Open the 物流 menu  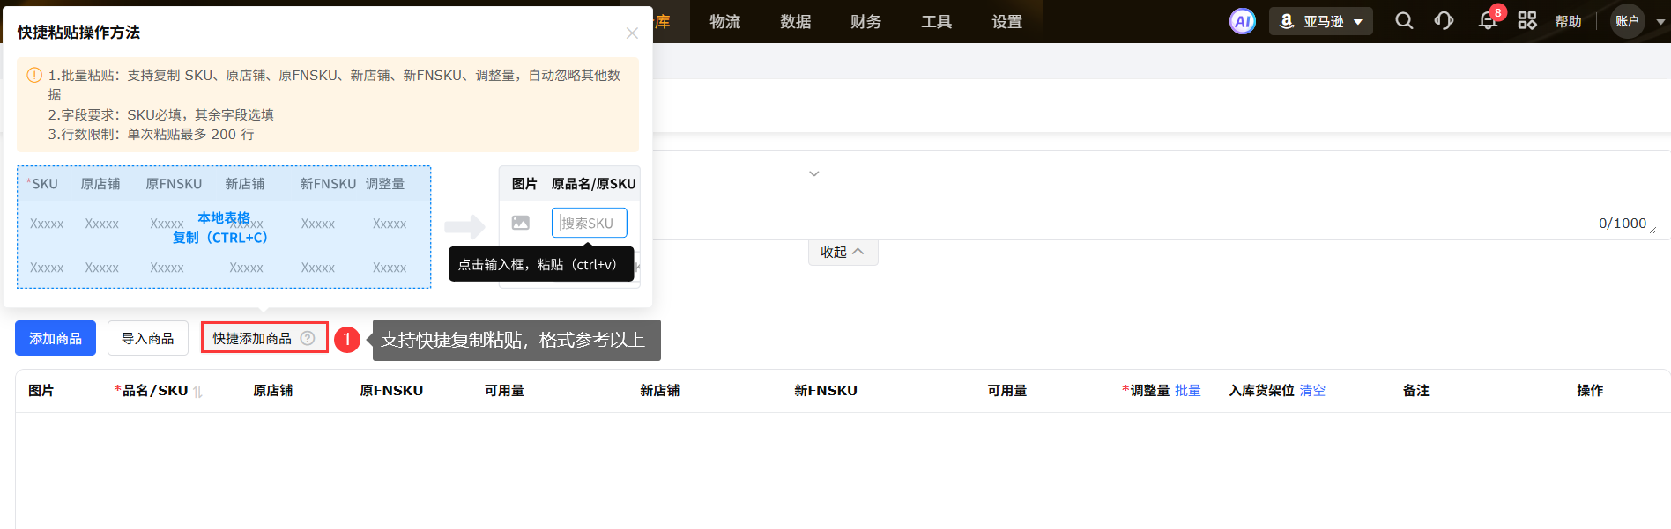point(724,22)
